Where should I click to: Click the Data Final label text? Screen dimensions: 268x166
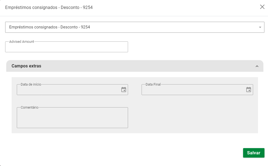153,84
